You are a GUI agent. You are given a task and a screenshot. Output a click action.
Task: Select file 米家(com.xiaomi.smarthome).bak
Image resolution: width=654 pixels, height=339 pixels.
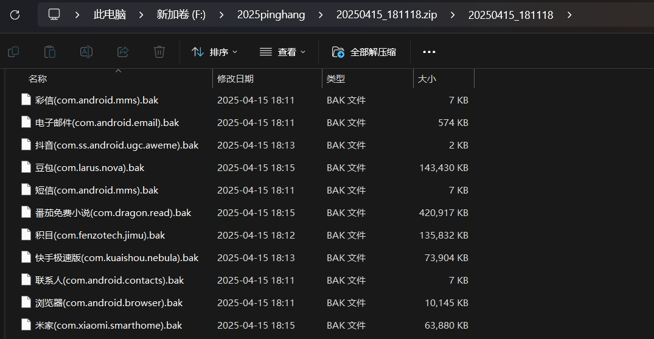108,325
